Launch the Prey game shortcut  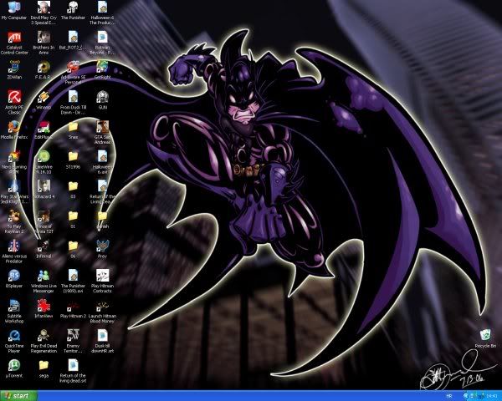[102, 249]
